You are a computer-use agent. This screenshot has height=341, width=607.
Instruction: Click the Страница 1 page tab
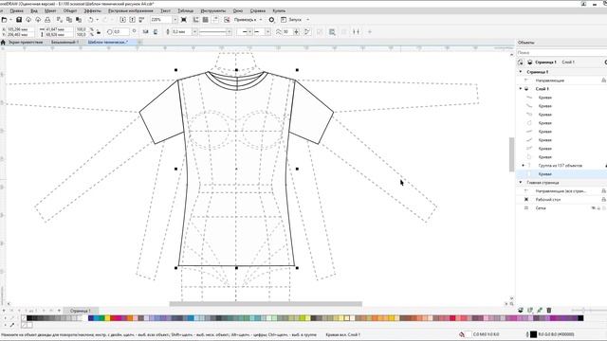[80, 311]
